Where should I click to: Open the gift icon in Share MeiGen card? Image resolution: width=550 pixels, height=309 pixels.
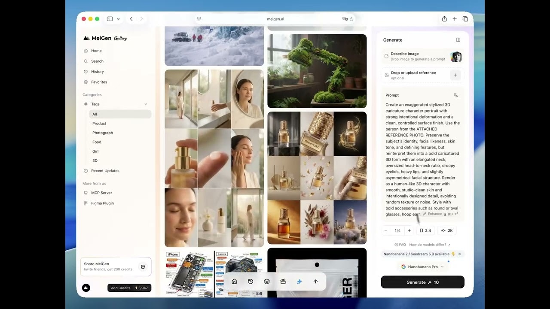pos(143,267)
